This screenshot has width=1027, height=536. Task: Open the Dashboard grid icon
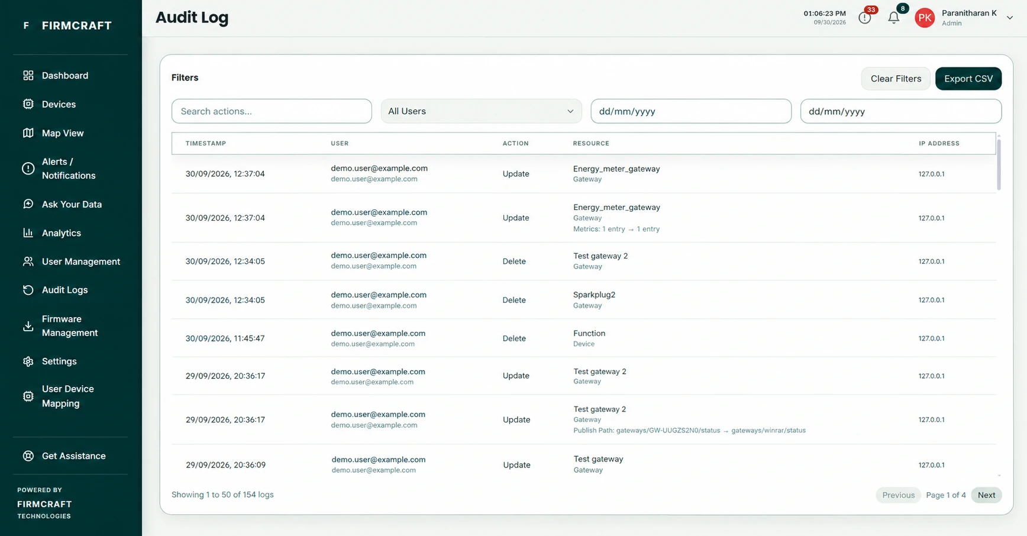28,76
